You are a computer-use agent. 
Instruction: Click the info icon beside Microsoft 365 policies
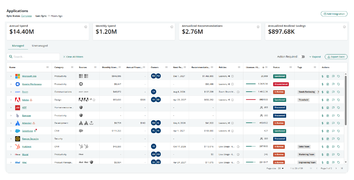232,76
